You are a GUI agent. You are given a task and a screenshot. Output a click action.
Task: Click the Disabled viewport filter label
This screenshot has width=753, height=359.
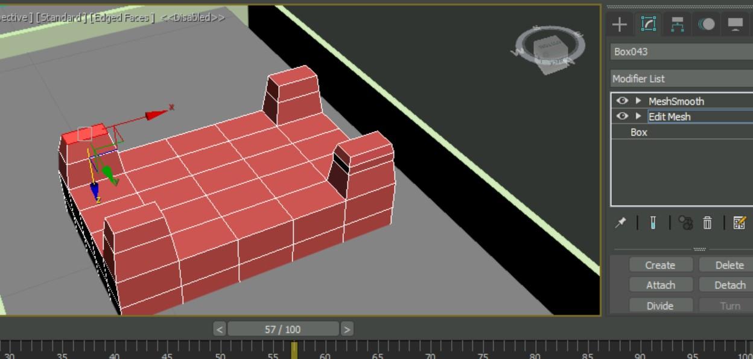click(193, 17)
